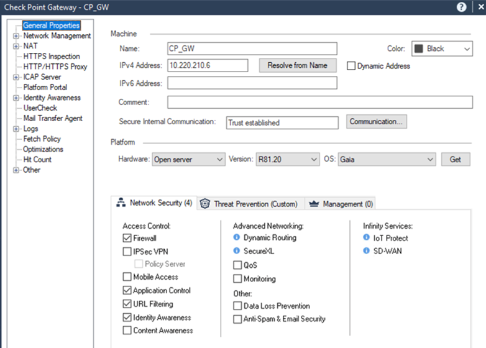Enable the Monitoring checkbox
The width and height of the screenshot is (486, 348).
point(237,278)
